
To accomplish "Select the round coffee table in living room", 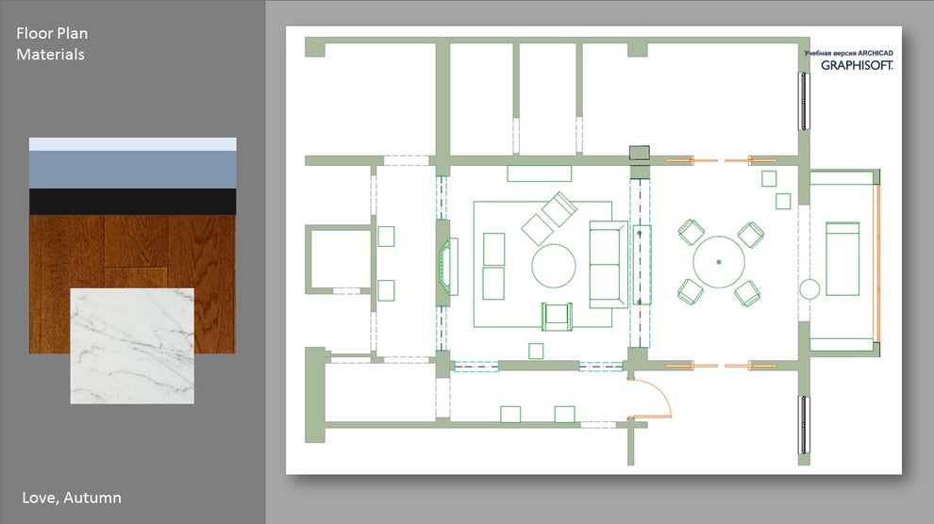I will (554, 266).
